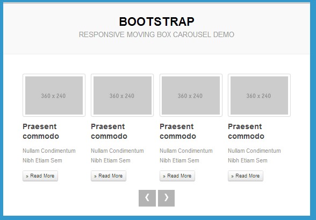Open Read More under first card
The width and height of the screenshot is (316, 220).
click(40, 176)
